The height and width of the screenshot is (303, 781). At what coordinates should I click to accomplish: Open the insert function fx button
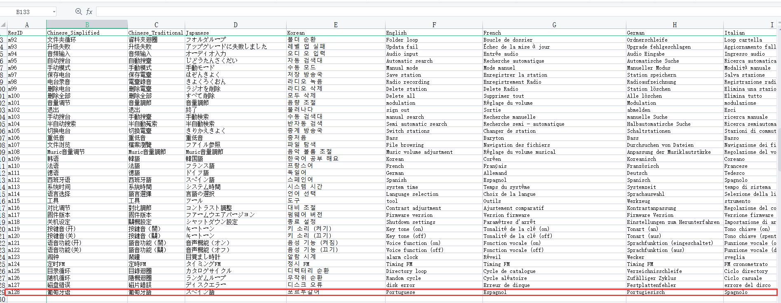89,12
